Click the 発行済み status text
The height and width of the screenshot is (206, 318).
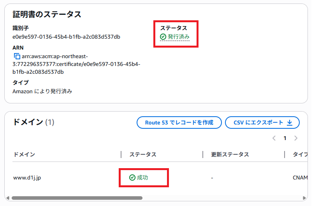coord(179,37)
